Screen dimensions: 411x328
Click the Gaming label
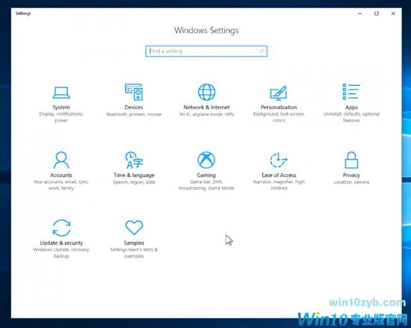coord(206,175)
